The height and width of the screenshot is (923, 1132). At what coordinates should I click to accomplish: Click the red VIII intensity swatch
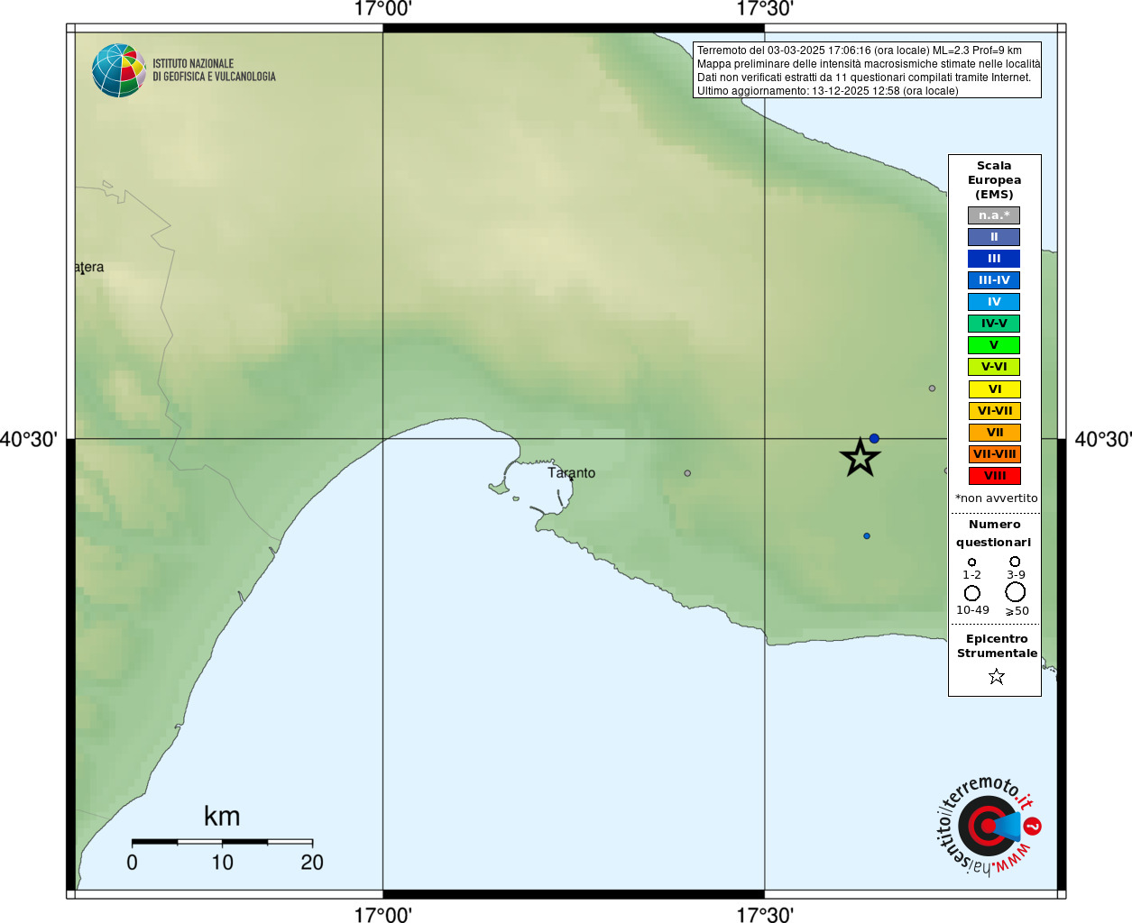[994, 476]
